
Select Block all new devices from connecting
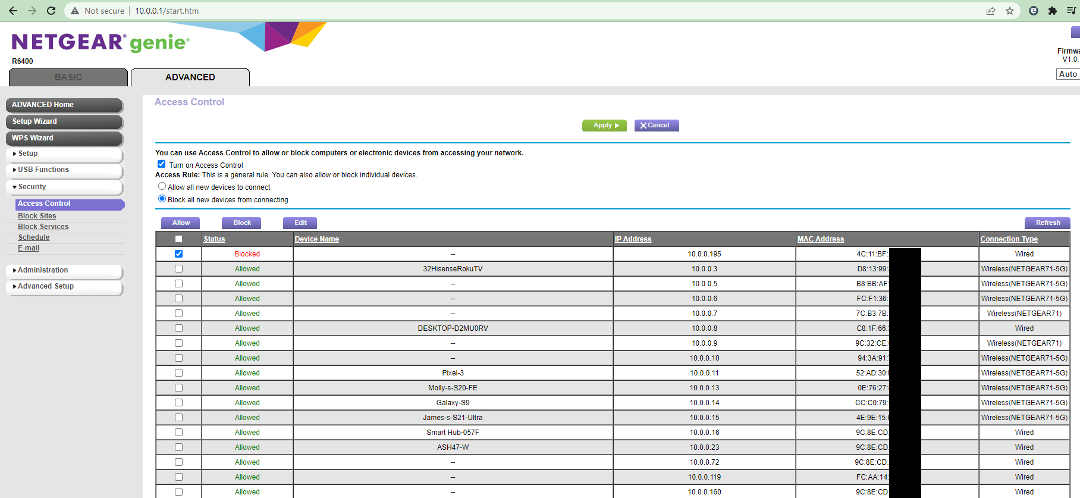162,199
